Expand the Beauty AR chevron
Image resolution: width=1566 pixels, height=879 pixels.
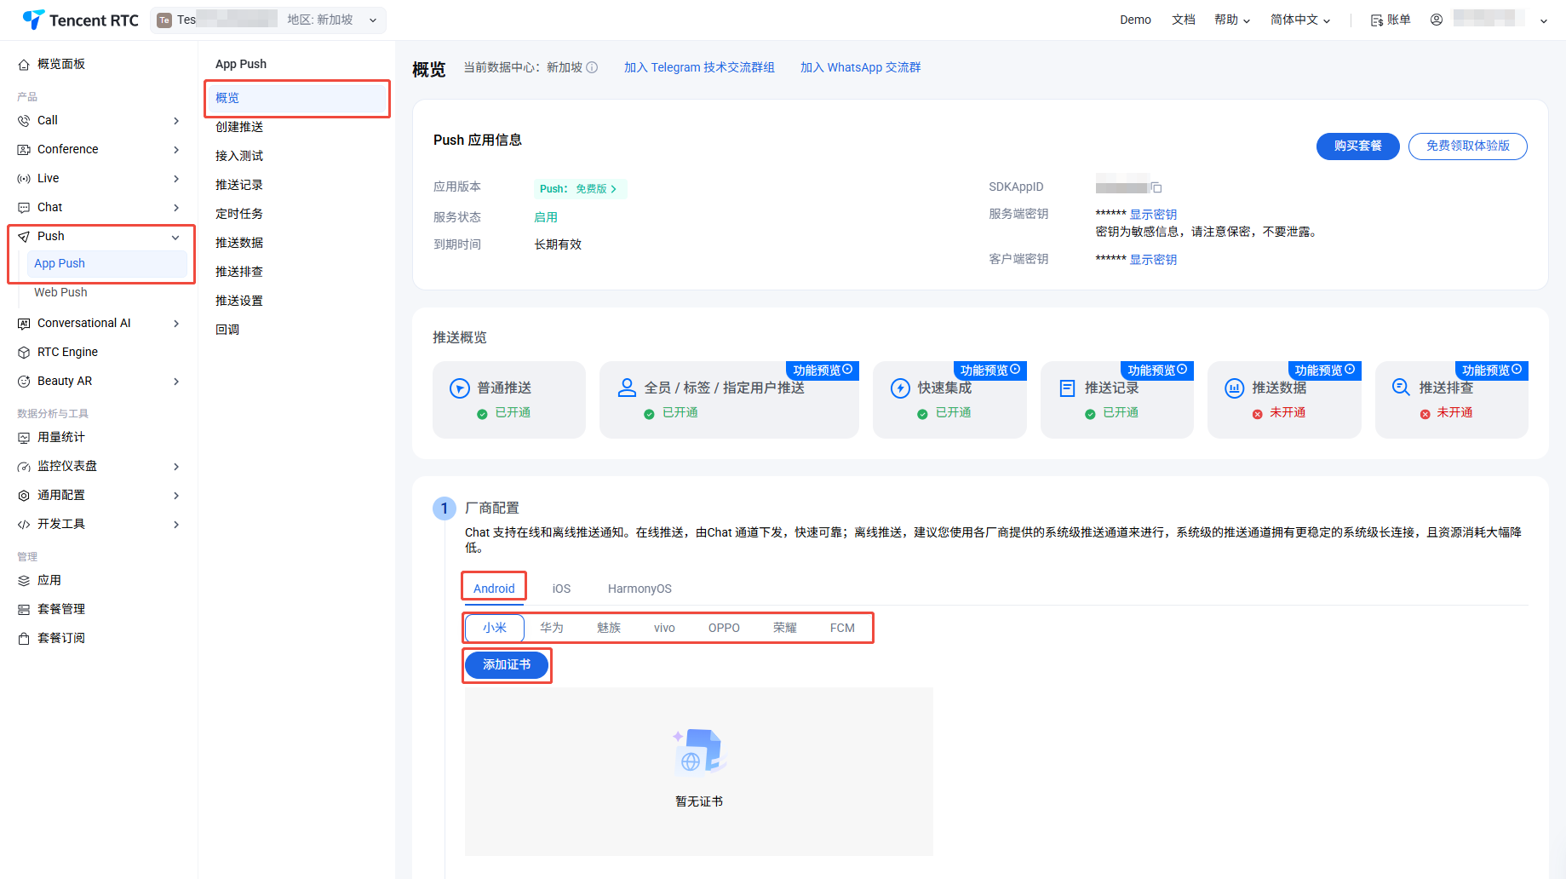pos(176,382)
